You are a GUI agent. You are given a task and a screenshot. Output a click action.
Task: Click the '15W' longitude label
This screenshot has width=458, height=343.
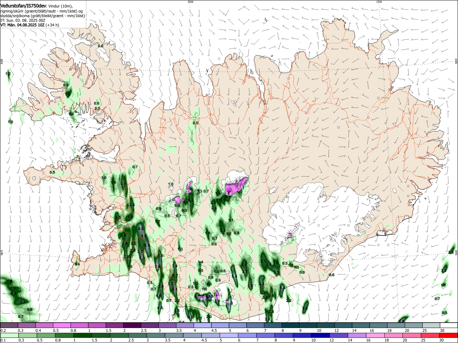pyautogui.click(x=379, y=2)
